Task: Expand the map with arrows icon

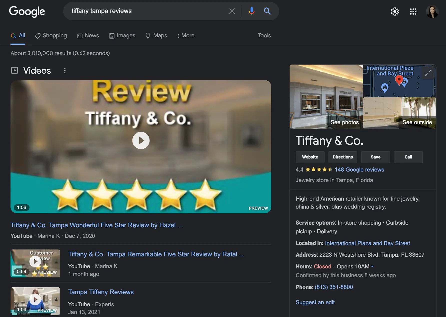Action: pyautogui.click(x=428, y=73)
